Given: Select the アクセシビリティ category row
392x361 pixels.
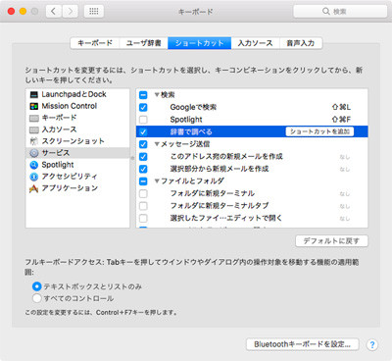Looking at the screenshot, I should (77, 177).
